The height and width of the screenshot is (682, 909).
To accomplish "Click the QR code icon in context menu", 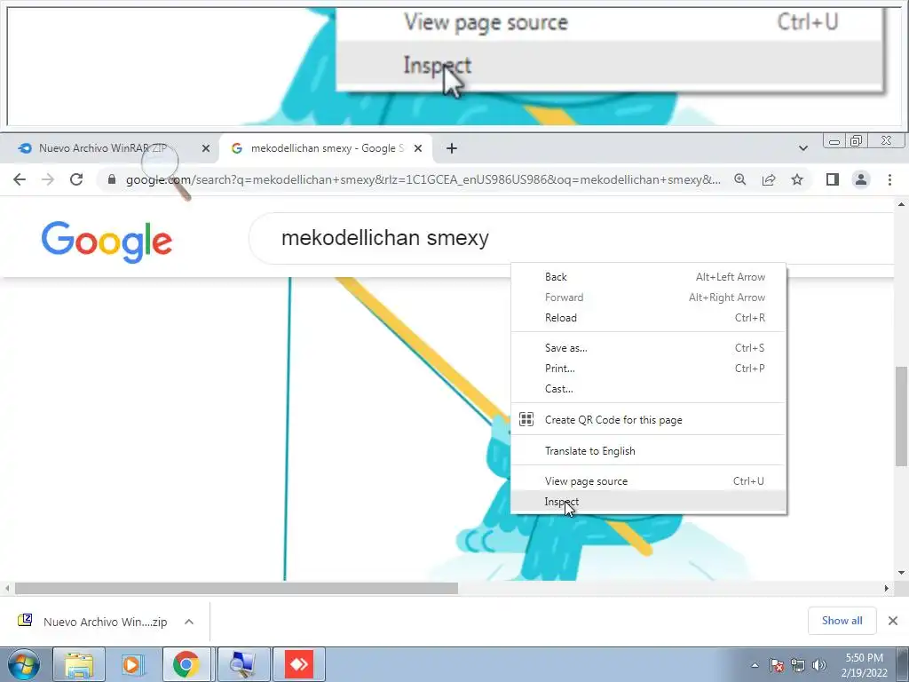I will (x=526, y=419).
